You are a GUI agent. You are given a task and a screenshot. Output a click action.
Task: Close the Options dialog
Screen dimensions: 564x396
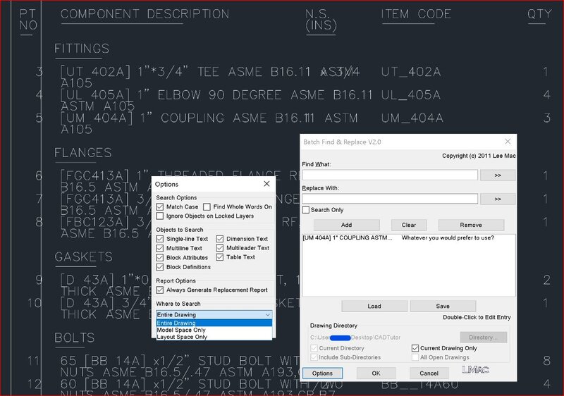click(x=266, y=184)
